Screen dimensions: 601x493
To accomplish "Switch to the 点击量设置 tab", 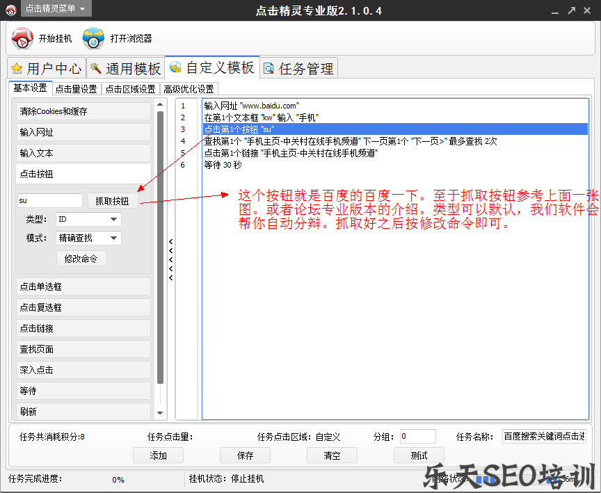I will pyautogui.click(x=76, y=88).
